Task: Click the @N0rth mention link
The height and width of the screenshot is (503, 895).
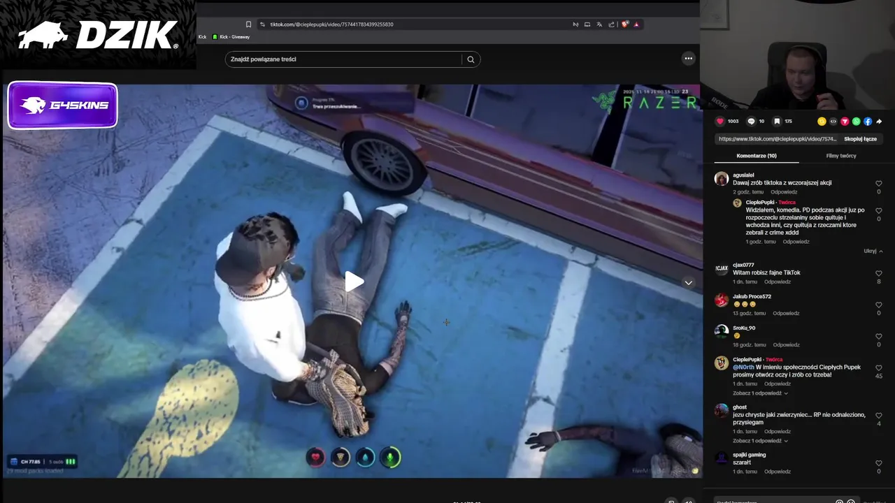Action: (743, 367)
